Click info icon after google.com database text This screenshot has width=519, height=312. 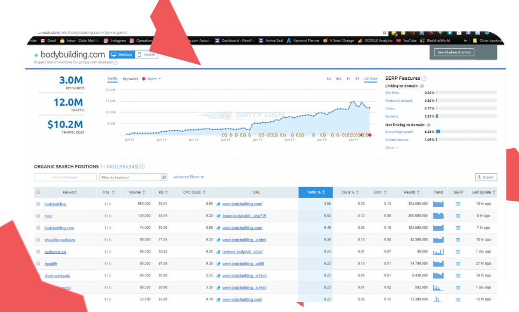tap(115, 62)
